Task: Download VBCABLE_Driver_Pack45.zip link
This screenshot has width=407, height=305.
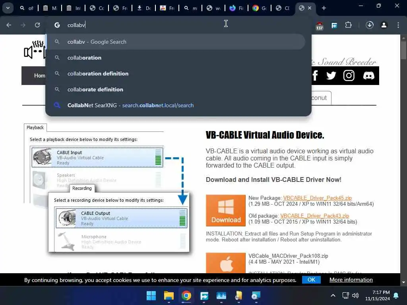Action: tap(317, 198)
